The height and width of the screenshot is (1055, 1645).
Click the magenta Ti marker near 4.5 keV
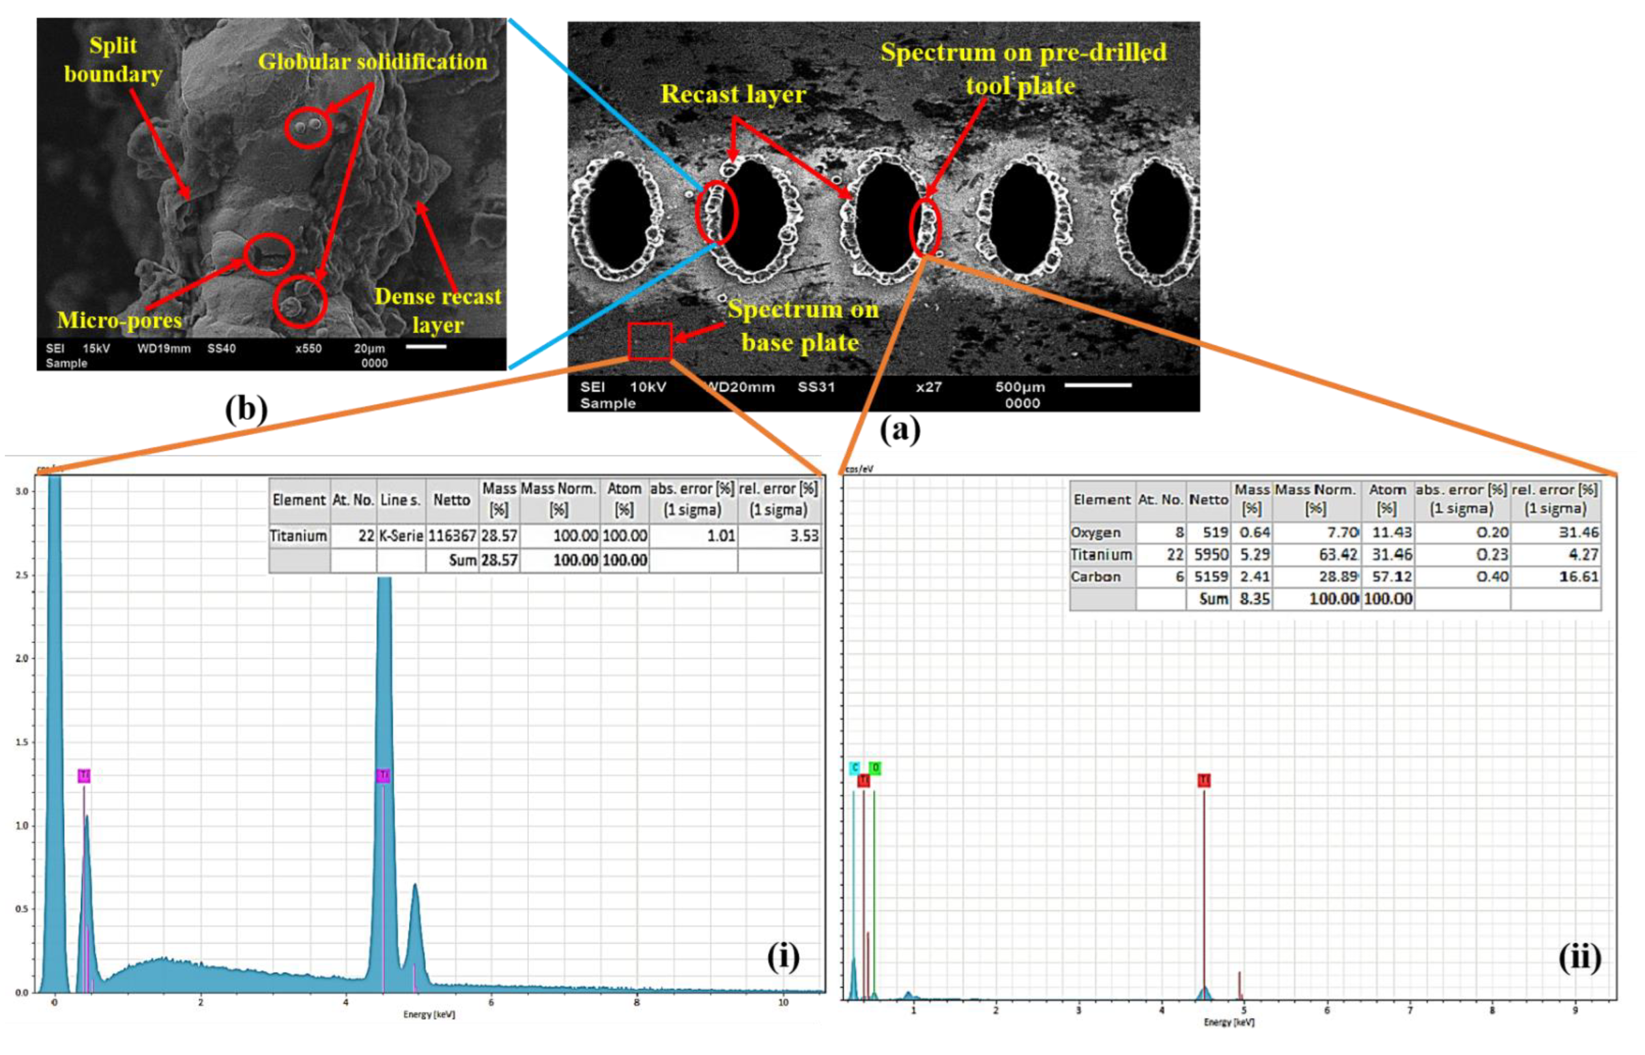383,775
